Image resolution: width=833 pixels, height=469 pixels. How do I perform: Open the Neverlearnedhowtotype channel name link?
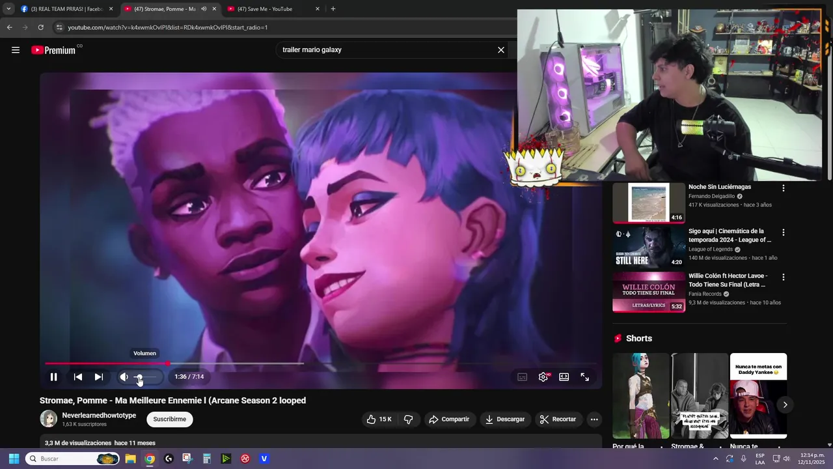pos(99,416)
